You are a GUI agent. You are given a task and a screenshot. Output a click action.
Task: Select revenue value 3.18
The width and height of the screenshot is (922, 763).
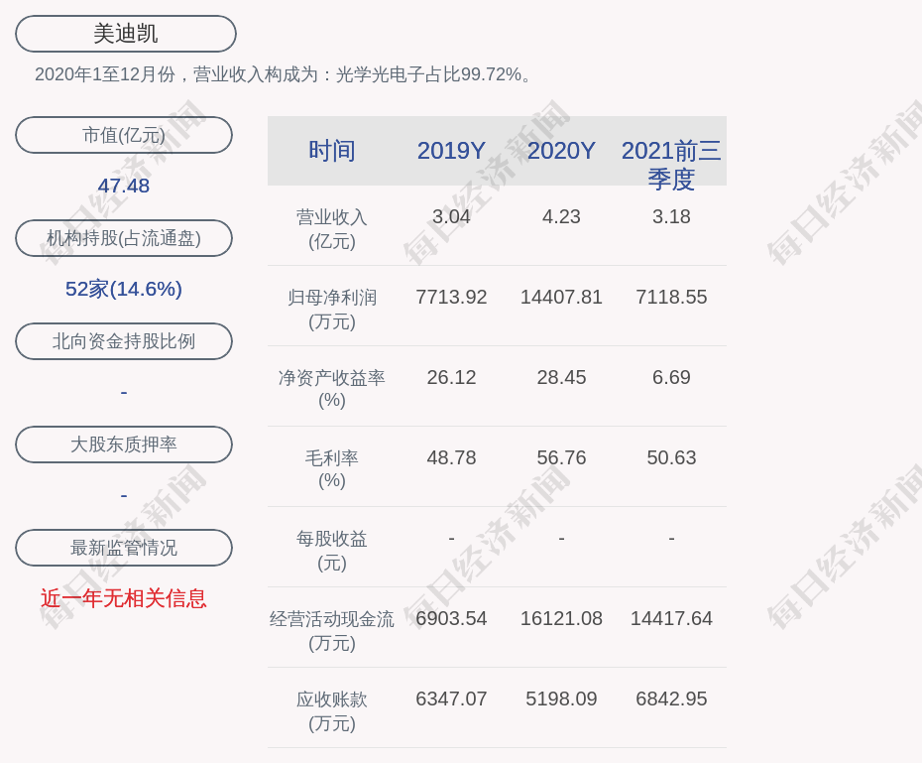671,216
